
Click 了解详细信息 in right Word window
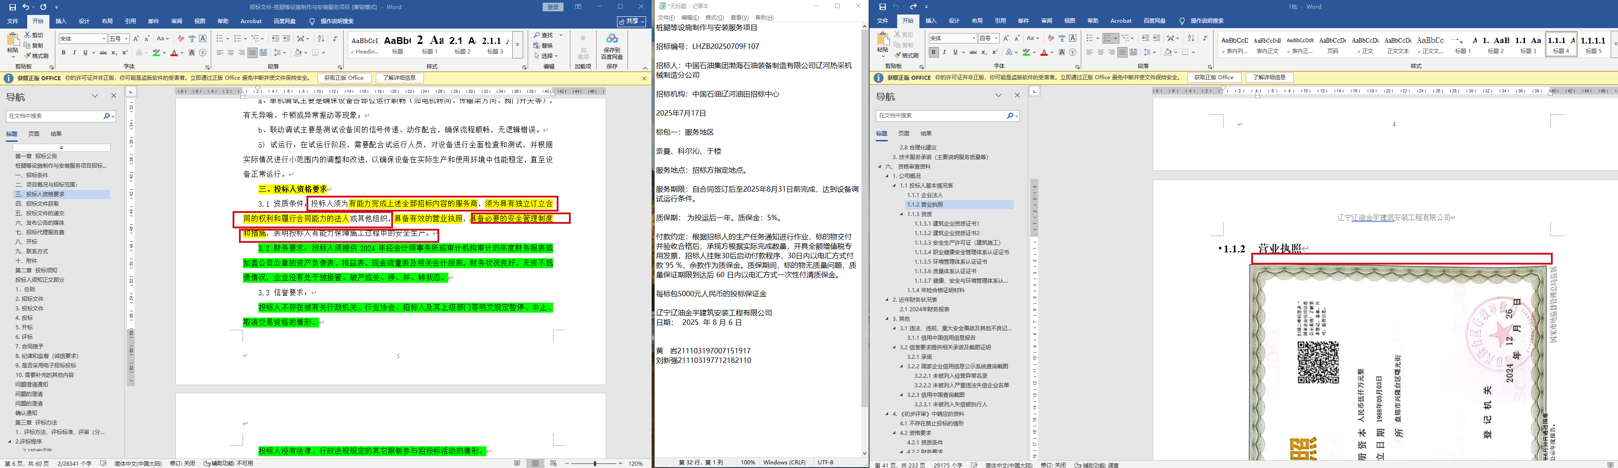click(x=1269, y=78)
